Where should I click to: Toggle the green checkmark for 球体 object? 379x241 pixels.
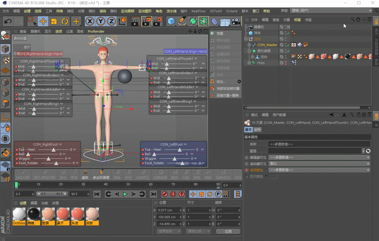click(289, 33)
